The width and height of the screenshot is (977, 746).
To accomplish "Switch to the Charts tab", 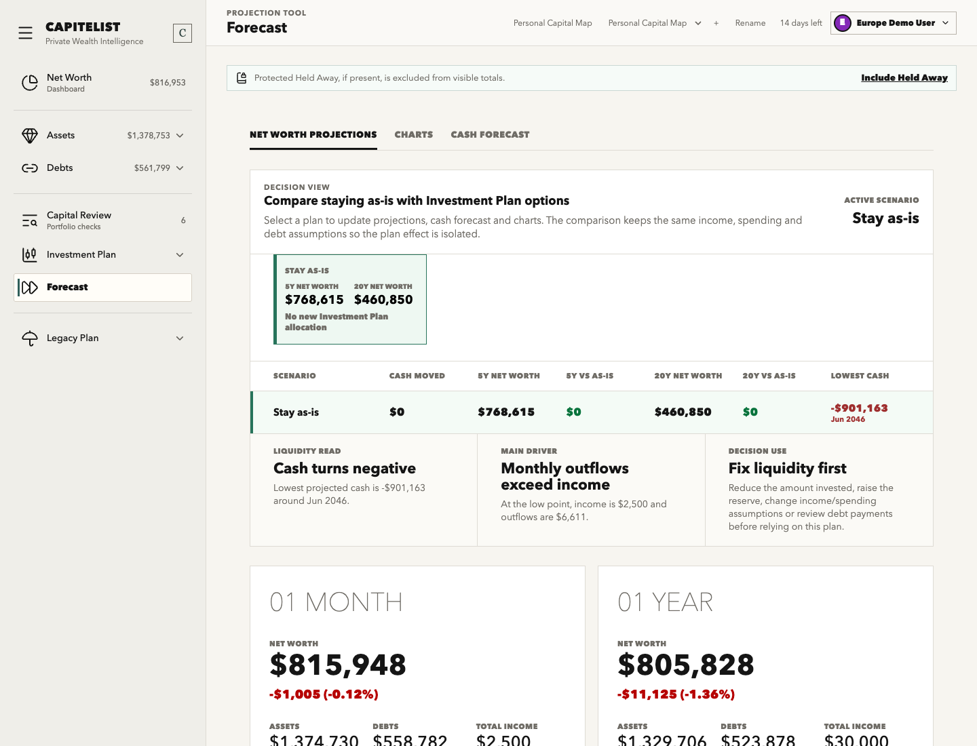I will pos(414,135).
